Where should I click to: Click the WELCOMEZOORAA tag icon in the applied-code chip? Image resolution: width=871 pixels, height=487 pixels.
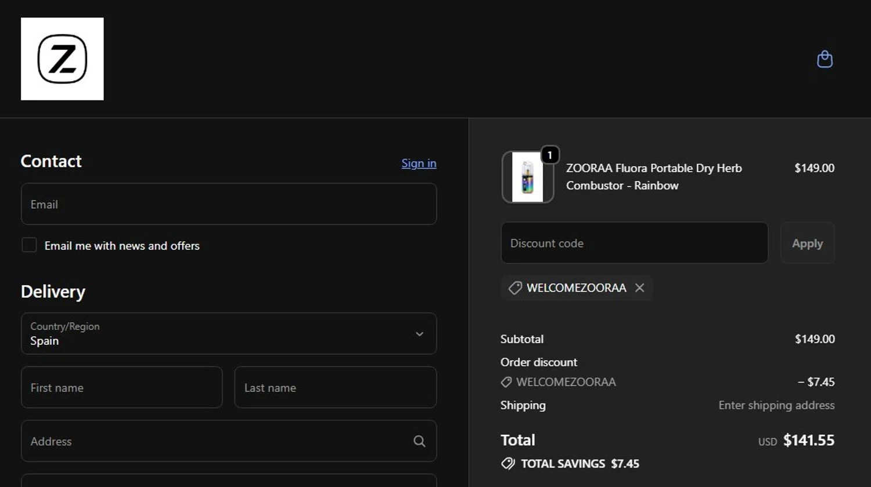[514, 288]
